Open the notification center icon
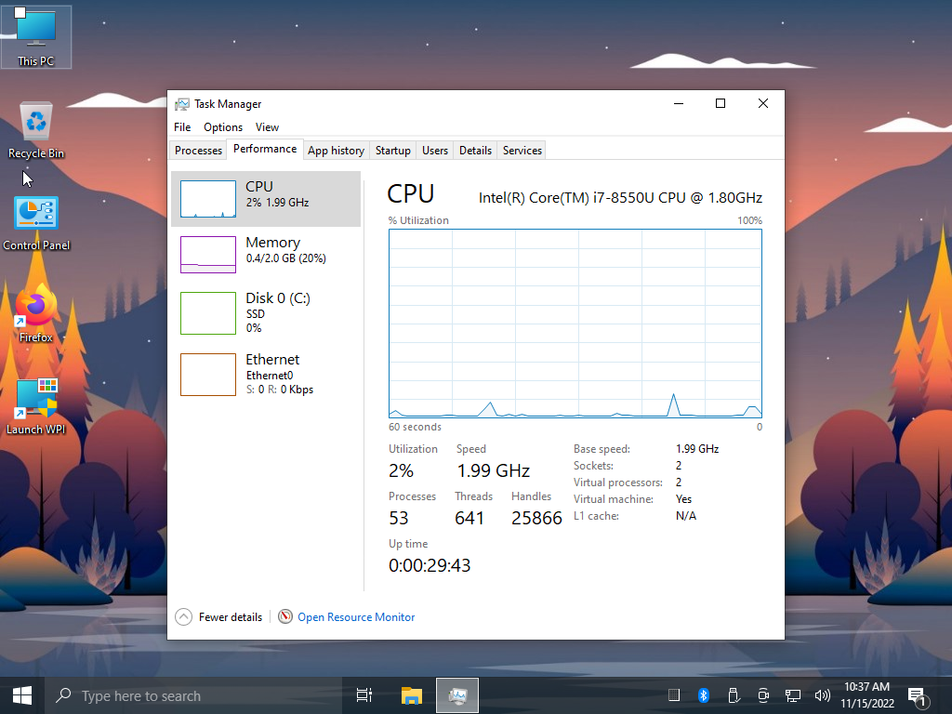Screen dimensions: 952x714 pyautogui.click(x=918, y=696)
